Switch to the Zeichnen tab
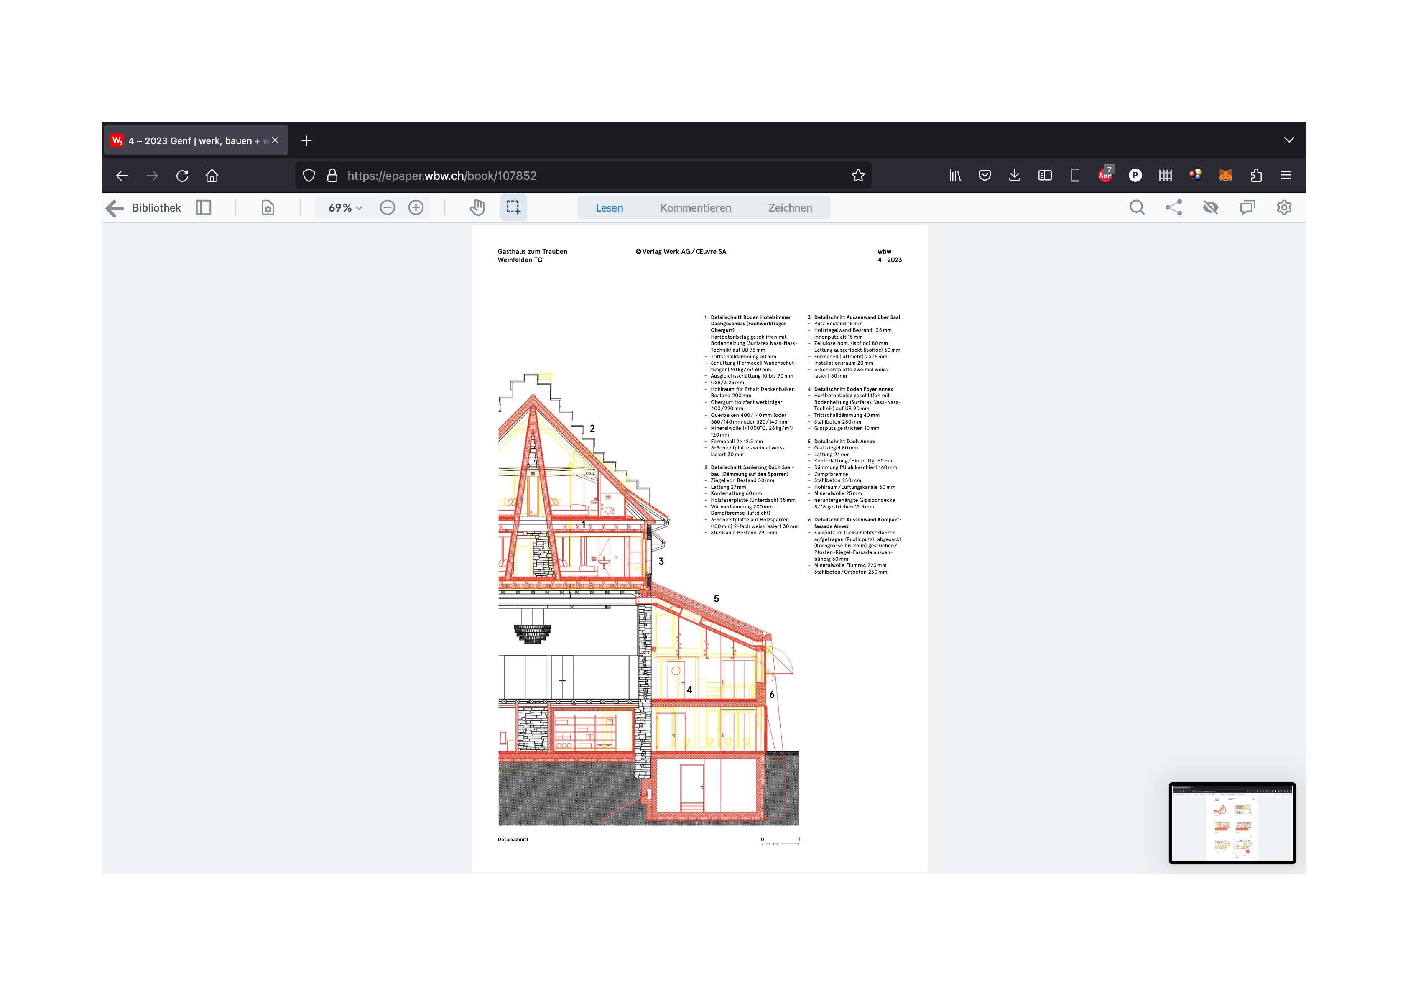Screen dimensions: 1408x996 tap(790, 208)
